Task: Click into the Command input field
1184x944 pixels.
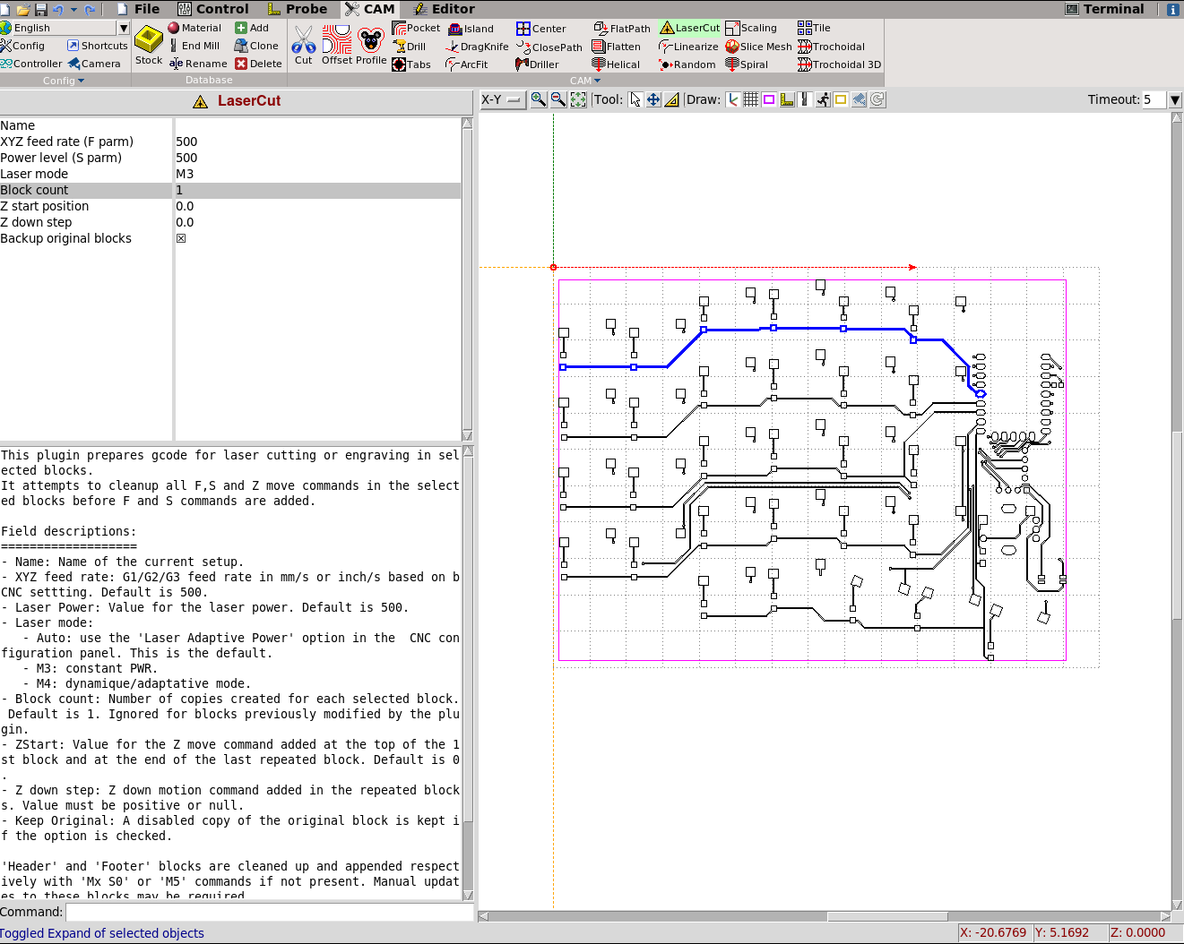Action: [x=269, y=912]
